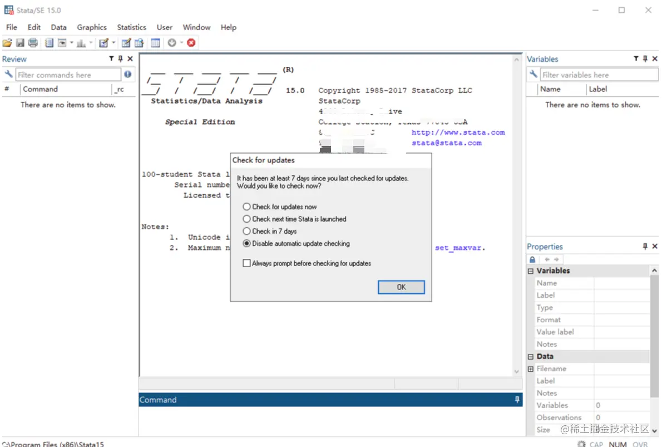The image size is (662, 447).
Task: Open the Edit menu
Action: [34, 27]
